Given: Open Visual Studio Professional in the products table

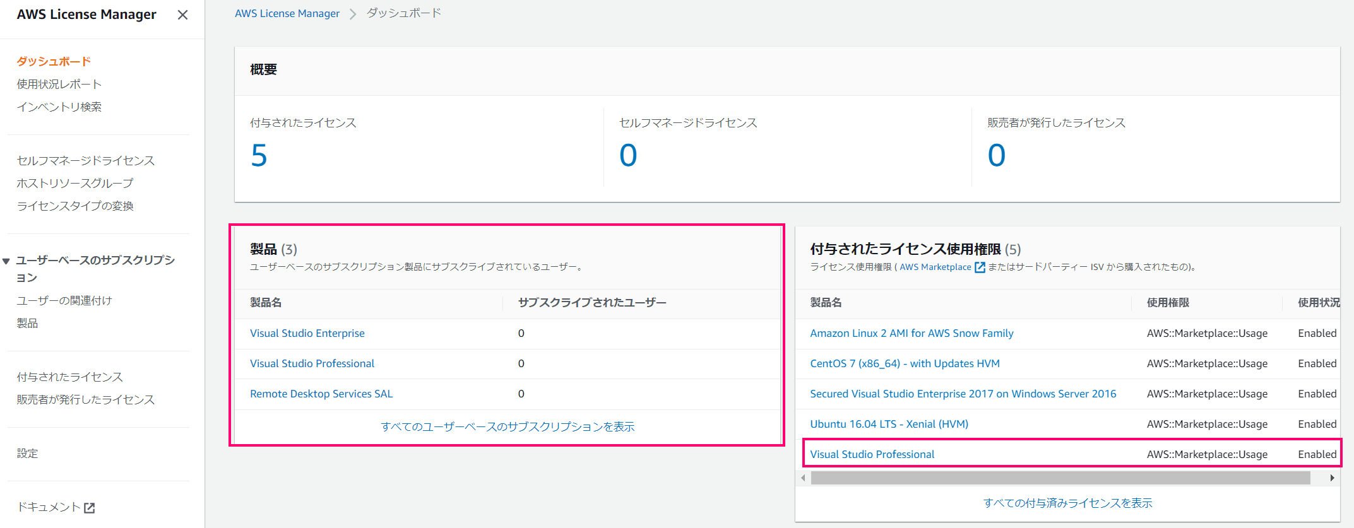Looking at the screenshot, I should click(312, 363).
